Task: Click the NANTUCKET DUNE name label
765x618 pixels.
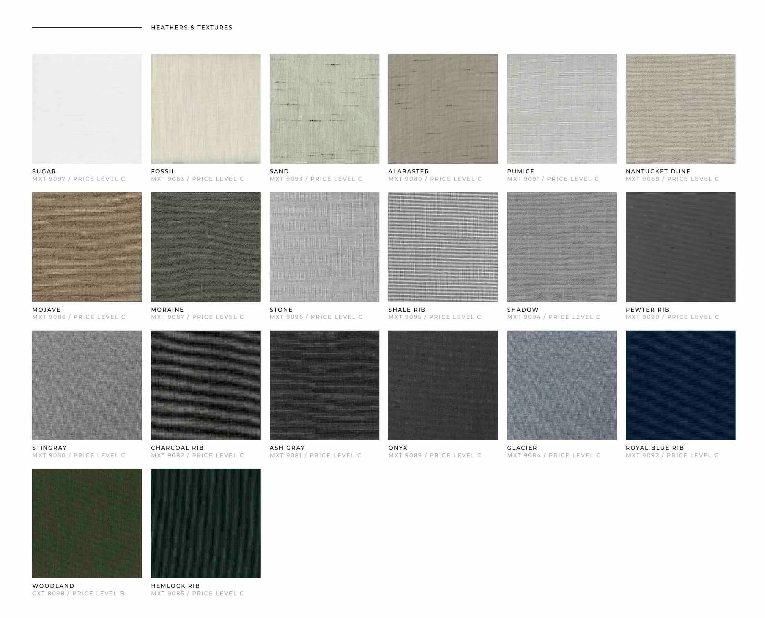Action: pyautogui.click(x=658, y=171)
